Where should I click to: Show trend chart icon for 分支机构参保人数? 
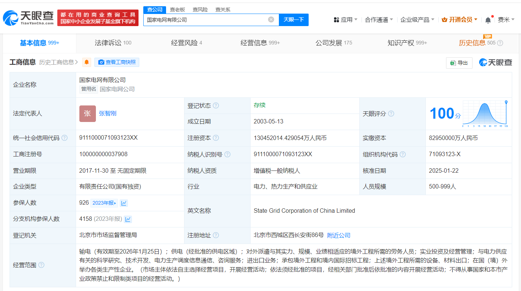pos(128,219)
